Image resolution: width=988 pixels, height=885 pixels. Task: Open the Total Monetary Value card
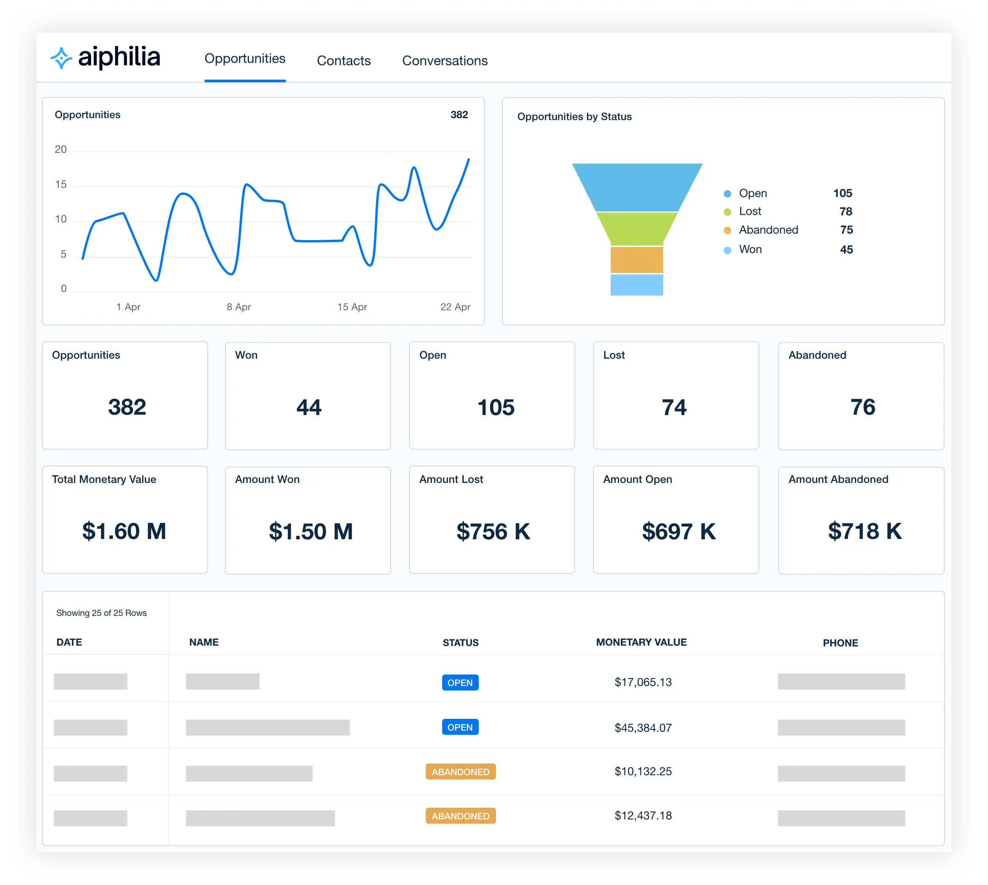pos(125,520)
